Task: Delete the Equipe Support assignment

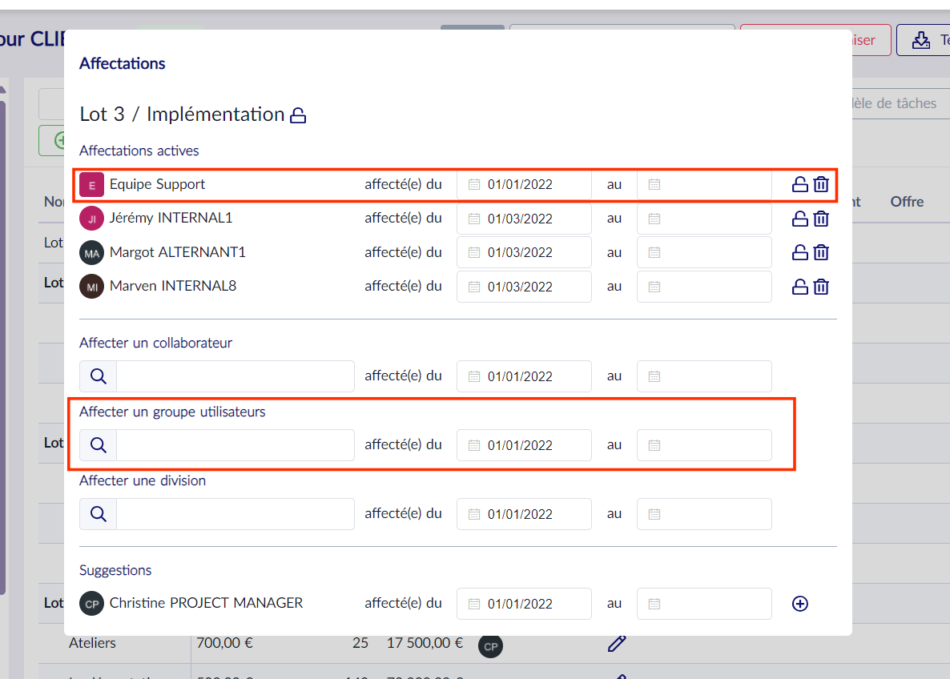Action: pos(821,185)
